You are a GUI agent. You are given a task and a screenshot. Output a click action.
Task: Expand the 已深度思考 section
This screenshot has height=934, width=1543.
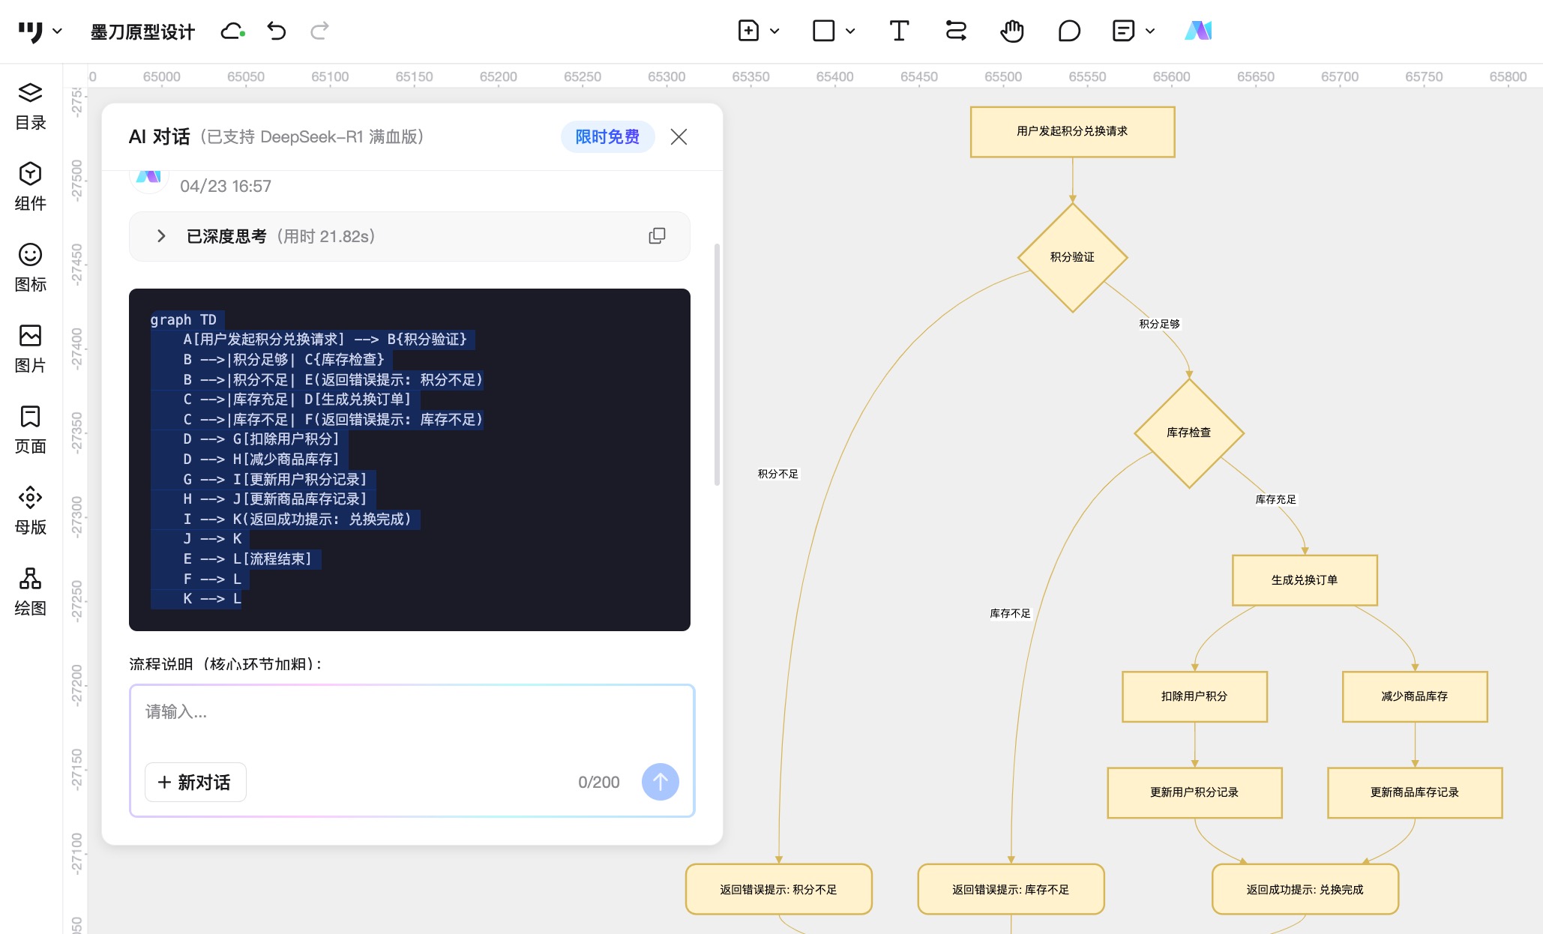click(161, 236)
